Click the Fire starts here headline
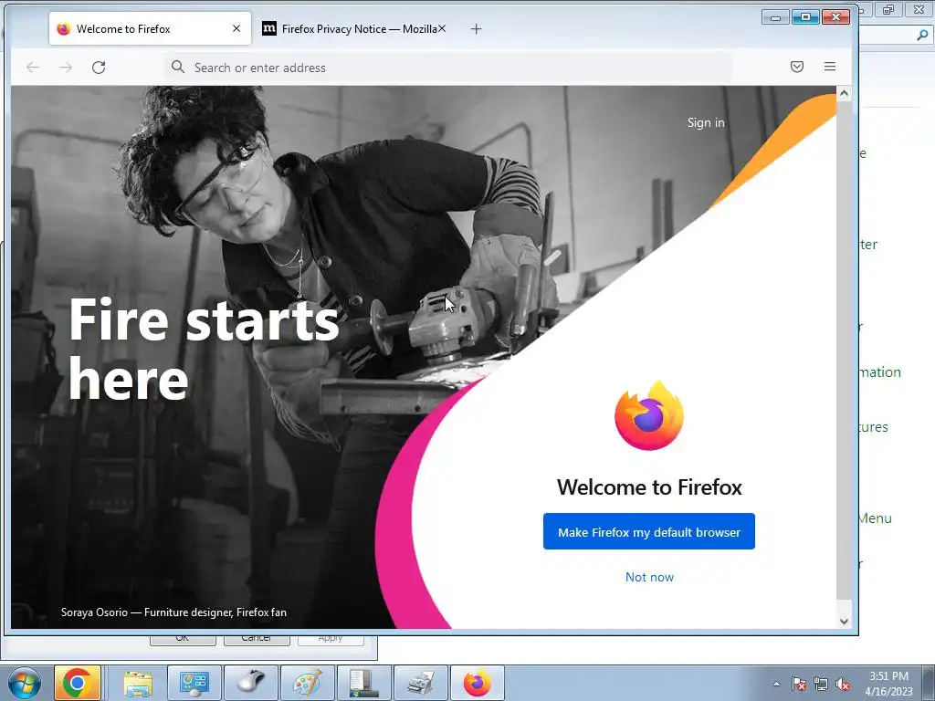The image size is (935, 701). pos(204,350)
